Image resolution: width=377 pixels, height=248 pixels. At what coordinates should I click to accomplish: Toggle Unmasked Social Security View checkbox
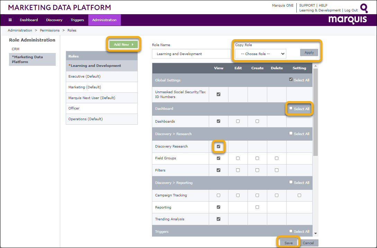click(x=218, y=94)
